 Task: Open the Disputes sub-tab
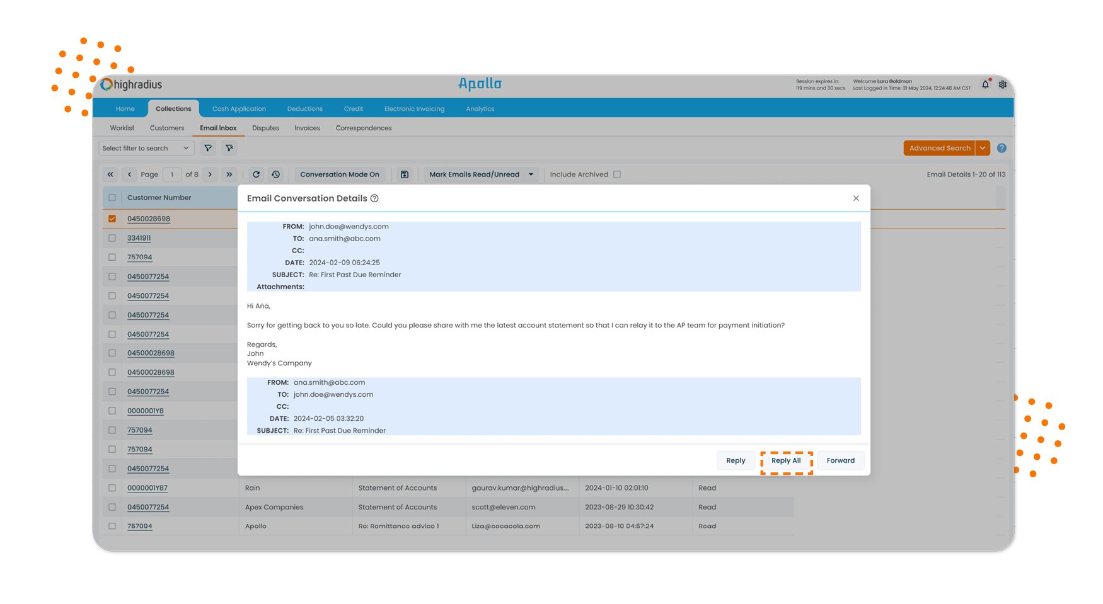[265, 128]
